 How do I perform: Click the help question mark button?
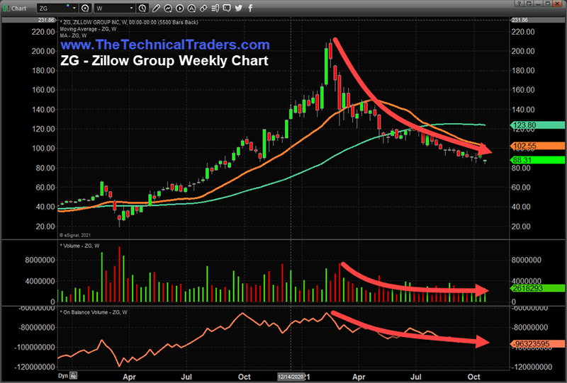point(519,4)
